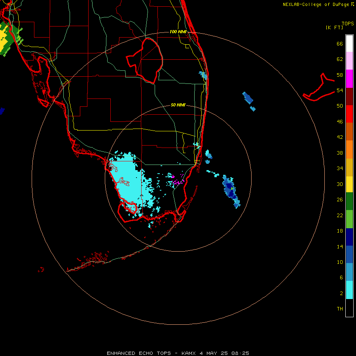Click the Lake Okeechobee outline
Screen dimensions: 356x356
tap(145, 60)
